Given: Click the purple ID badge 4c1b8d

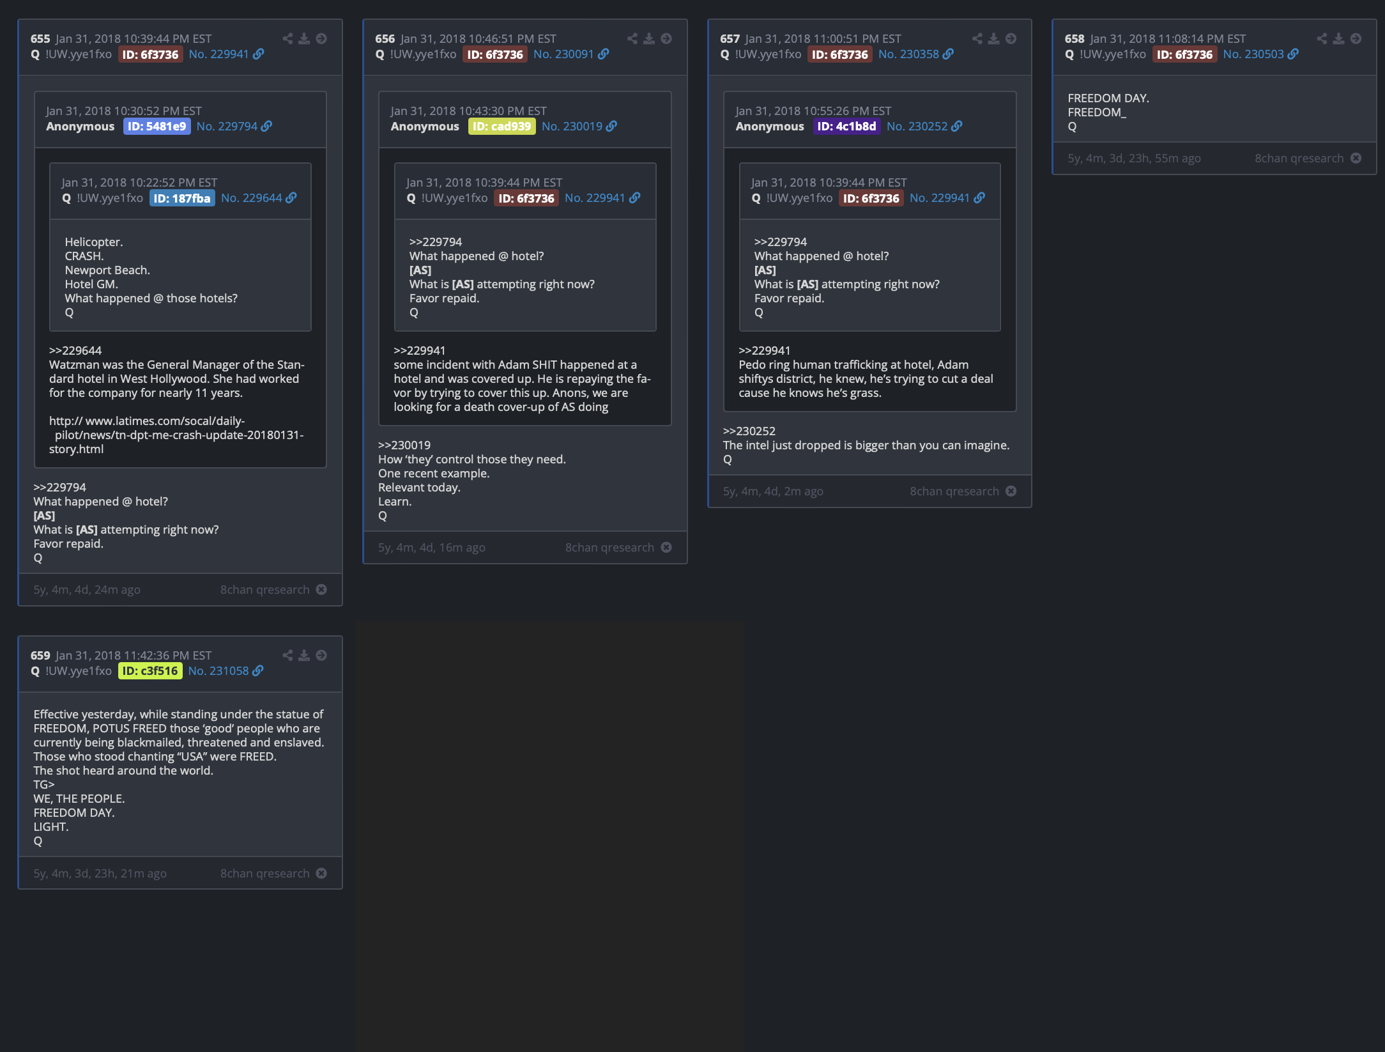Looking at the screenshot, I should coord(847,127).
